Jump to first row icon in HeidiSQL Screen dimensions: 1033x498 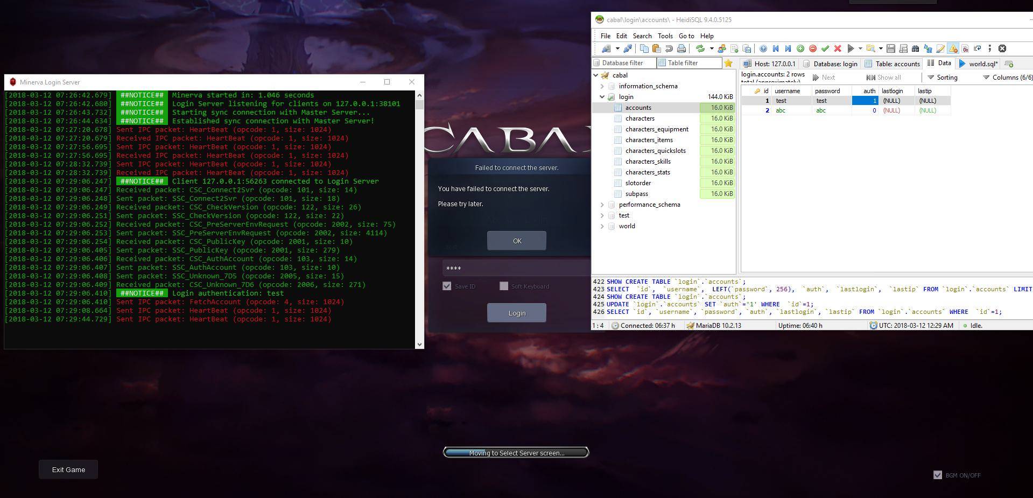pyautogui.click(x=776, y=48)
